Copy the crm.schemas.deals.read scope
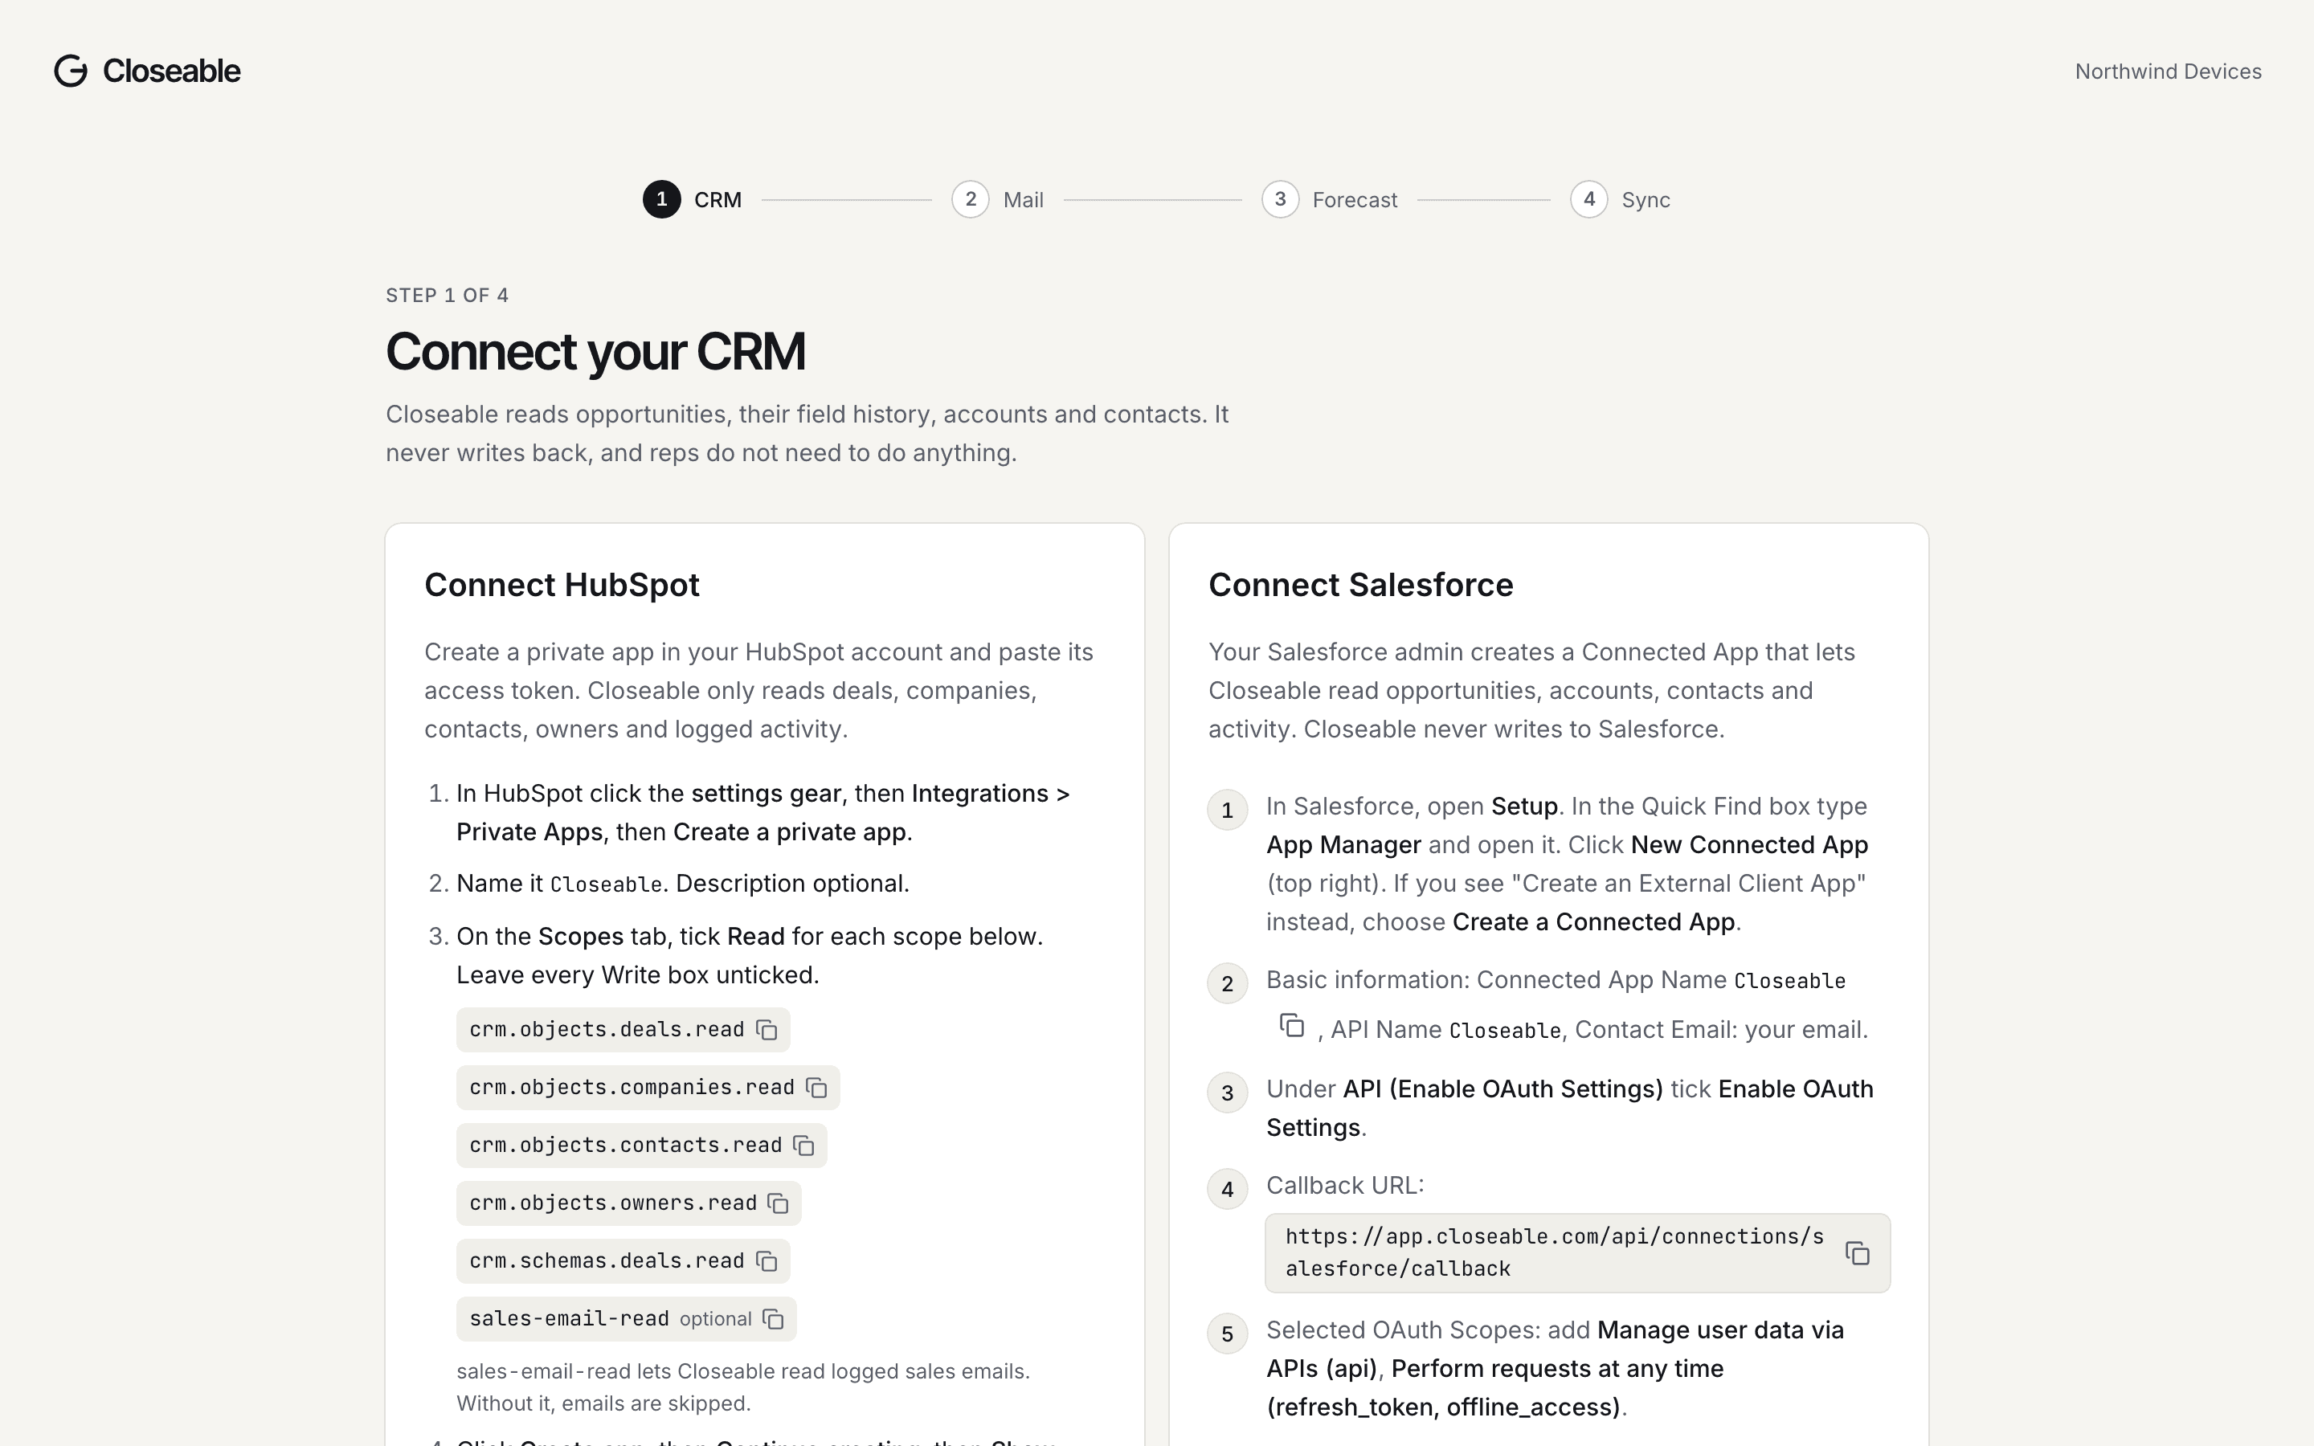The width and height of the screenshot is (2314, 1446). coord(767,1261)
